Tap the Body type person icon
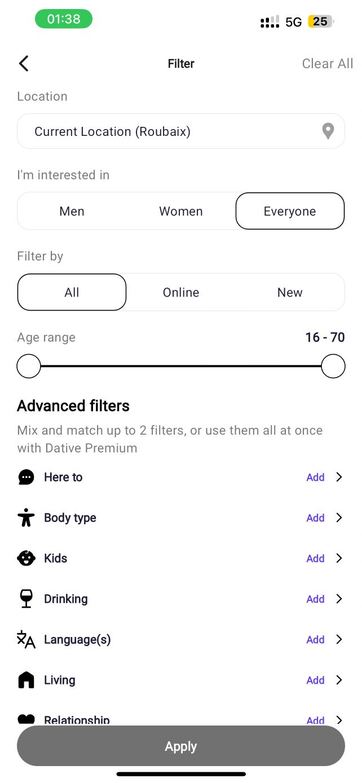 tap(26, 518)
